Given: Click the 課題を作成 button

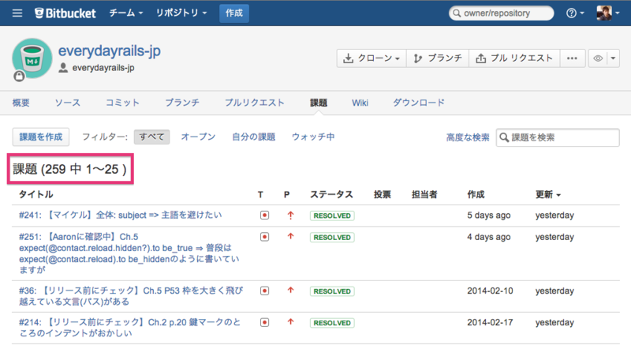Looking at the screenshot, I should pos(41,137).
